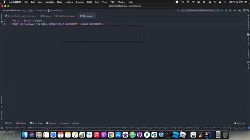Open App Store from the Dock
Image resolution: width=250 pixels, height=140 pixels.
coord(118,135)
